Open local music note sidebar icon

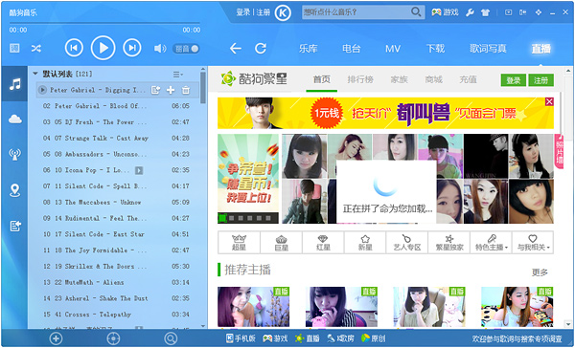(14, 84)
